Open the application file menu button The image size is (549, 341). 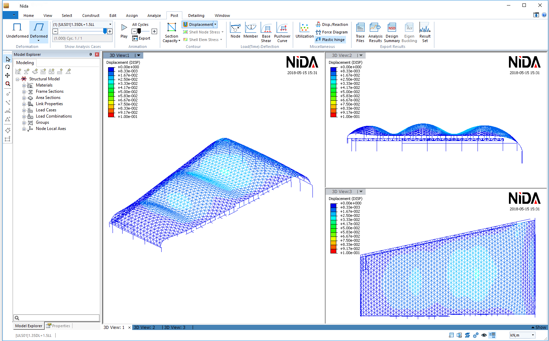(10, 15)
